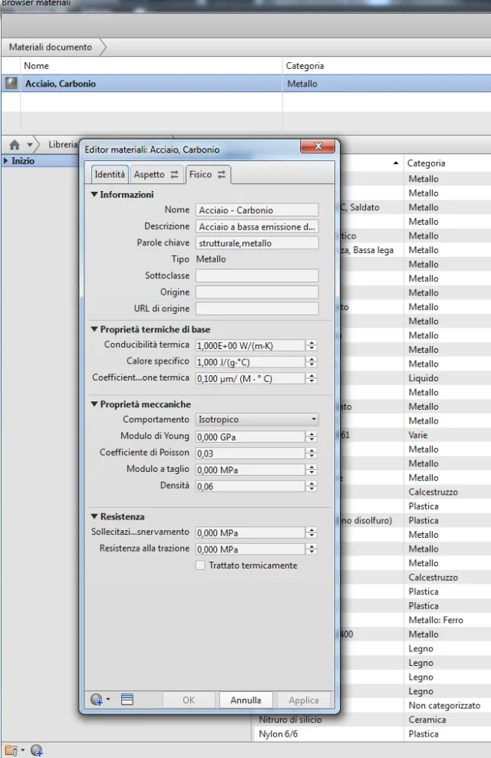This screenshot has height=758, width=491.
Task: Select the Nitruro di silicio library row
Action: pyautogui.click(x=371, y=720)
